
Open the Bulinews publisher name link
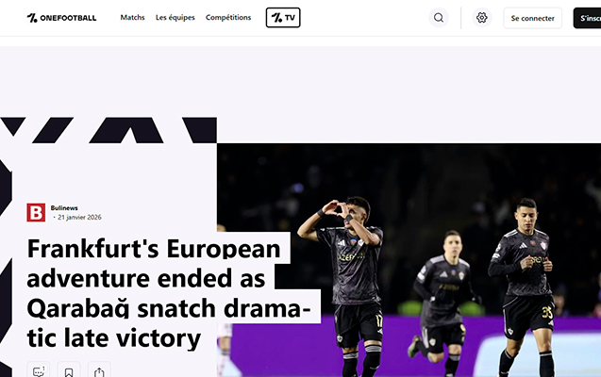[64, 208]
